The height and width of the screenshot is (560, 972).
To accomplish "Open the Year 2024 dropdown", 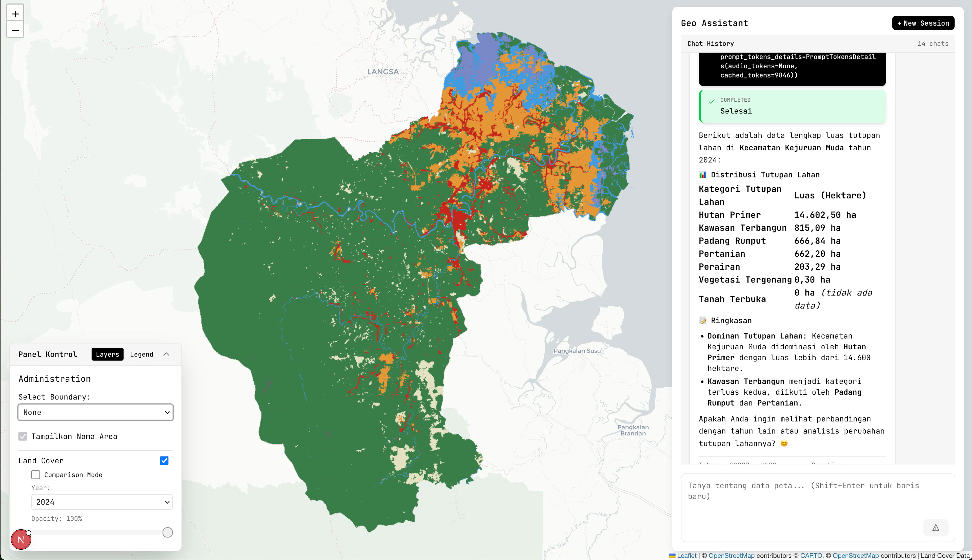I will coord(102,502).
